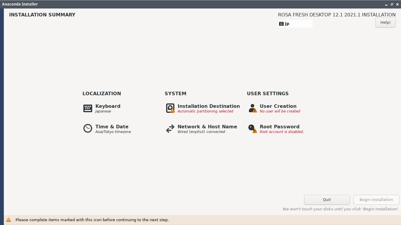
Task: Click 'Root account is disabled.' text
Action: 282,132
